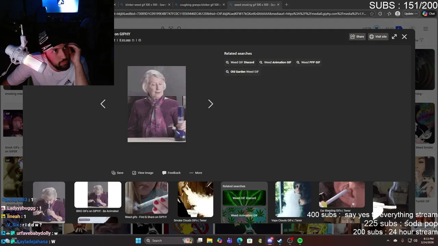Open Weed gifs Find & Share thumbnail
This screenshot has width=438, height=246.
(146, 198)
